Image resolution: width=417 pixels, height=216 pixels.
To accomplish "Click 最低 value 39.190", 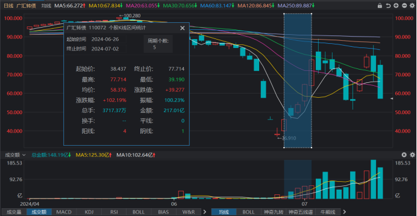I will coord(177,80).
